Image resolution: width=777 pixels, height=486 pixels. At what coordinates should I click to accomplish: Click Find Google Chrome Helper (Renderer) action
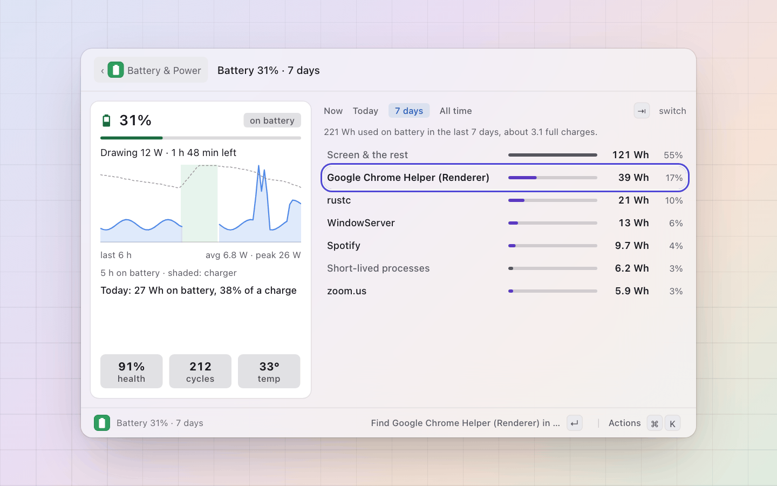[x=465, y=423]
